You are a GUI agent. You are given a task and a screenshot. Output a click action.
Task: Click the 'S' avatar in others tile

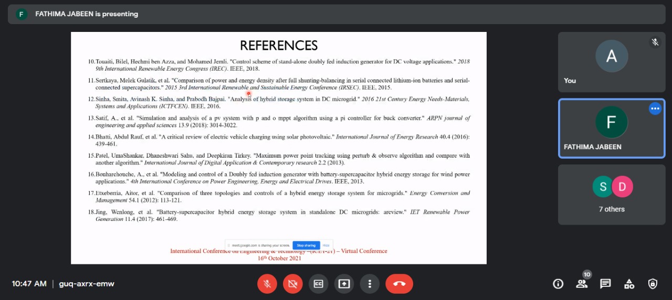click(603, 187)
